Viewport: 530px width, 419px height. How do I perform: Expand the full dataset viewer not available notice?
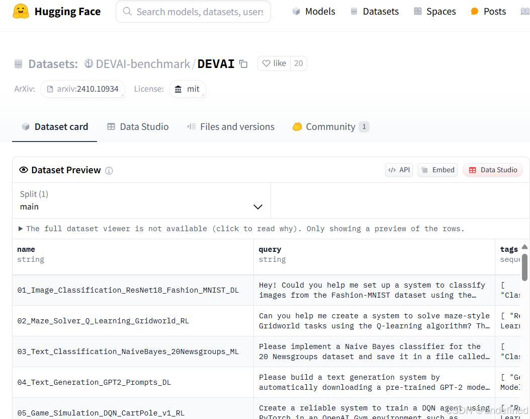(241, 229)
